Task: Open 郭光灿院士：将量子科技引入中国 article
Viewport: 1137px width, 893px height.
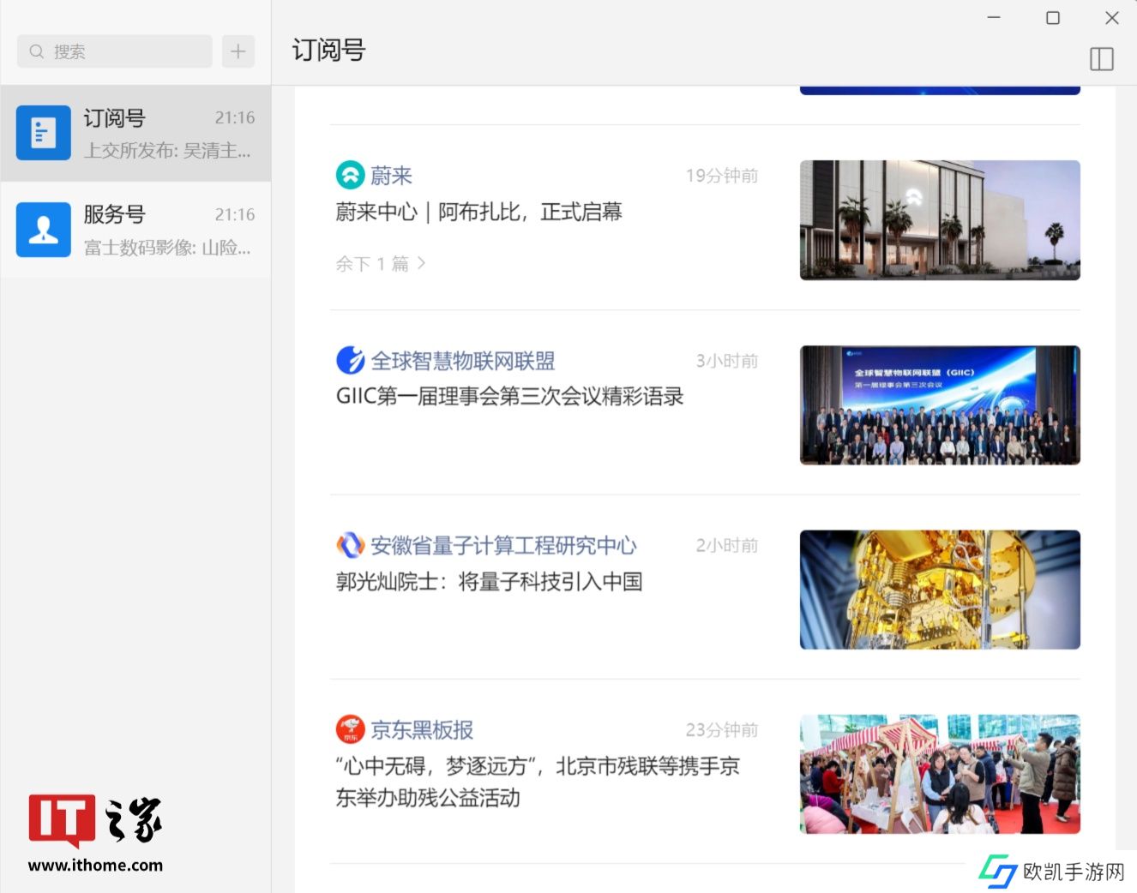Action: (x=489, y=582)
